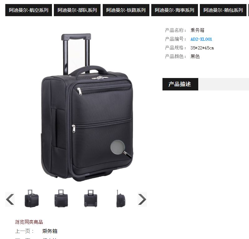The width and height of the screenshot is (249, 239).
Task: Open previous product link 乘务箱
Action: click(x=50, y=231)
